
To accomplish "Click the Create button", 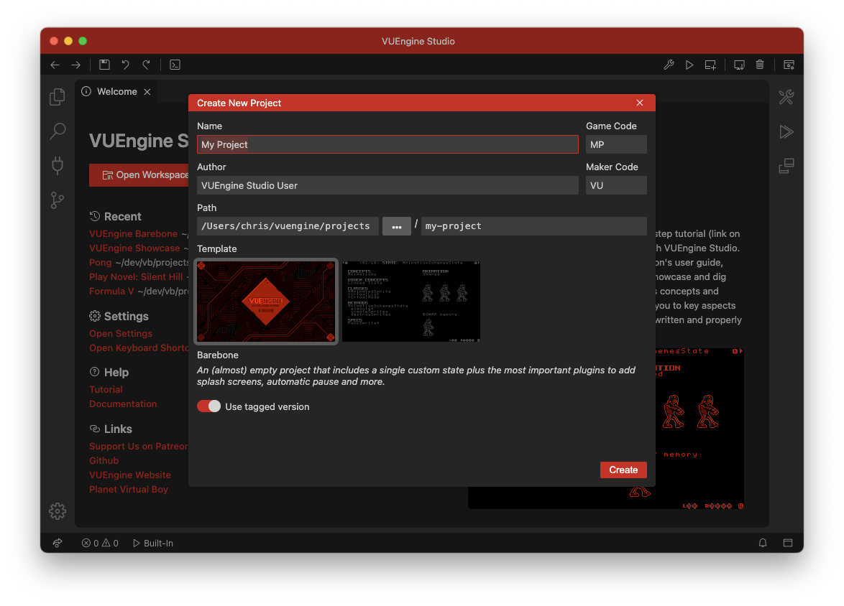I will pyautogui.click(x=623, y=470).
